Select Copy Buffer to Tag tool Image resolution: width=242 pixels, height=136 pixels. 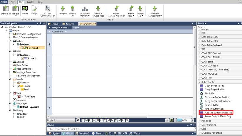214,86
